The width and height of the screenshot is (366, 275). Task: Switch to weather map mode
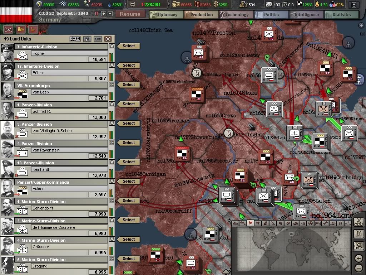(258, 223)
